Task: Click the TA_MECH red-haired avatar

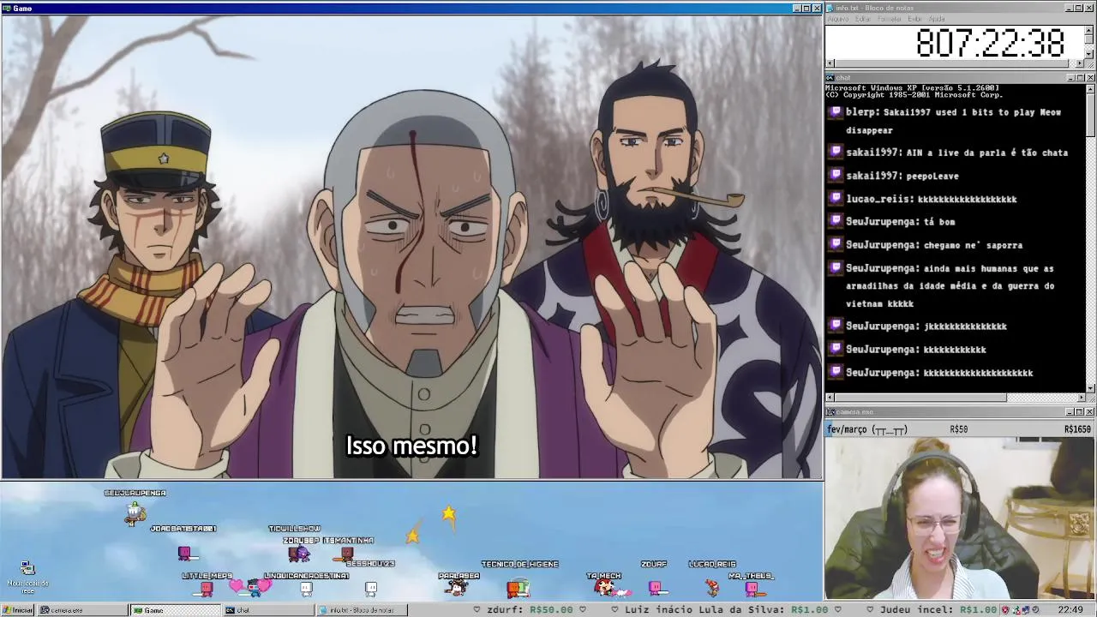Action: pyautogui.click(x=605, y=587)
